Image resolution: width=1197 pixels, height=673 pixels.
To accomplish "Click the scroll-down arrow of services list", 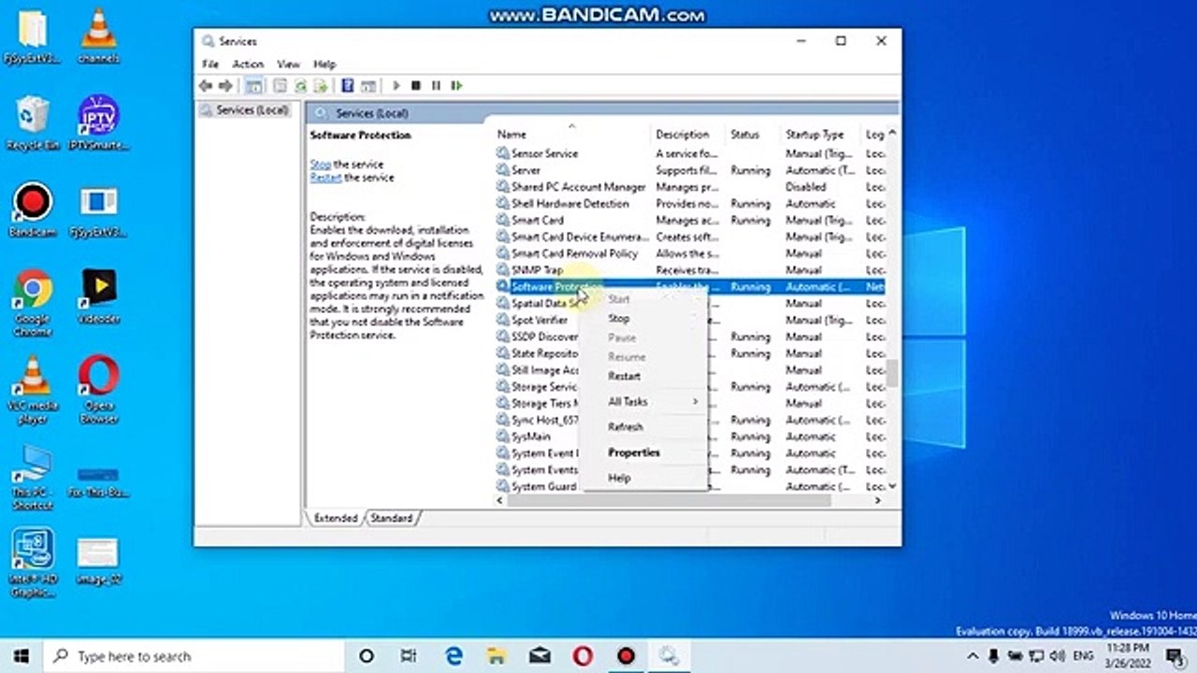I will (x=892, y=486).
